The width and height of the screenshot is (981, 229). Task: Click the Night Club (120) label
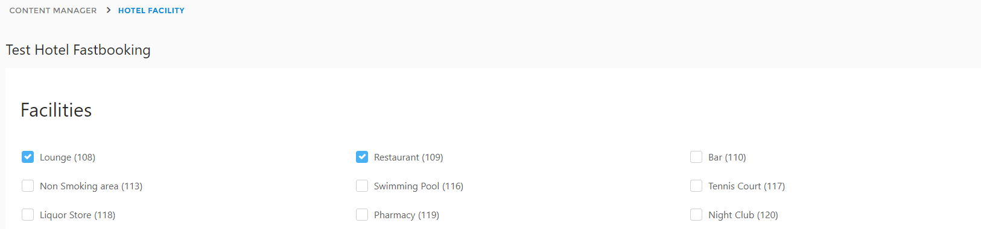743,215
